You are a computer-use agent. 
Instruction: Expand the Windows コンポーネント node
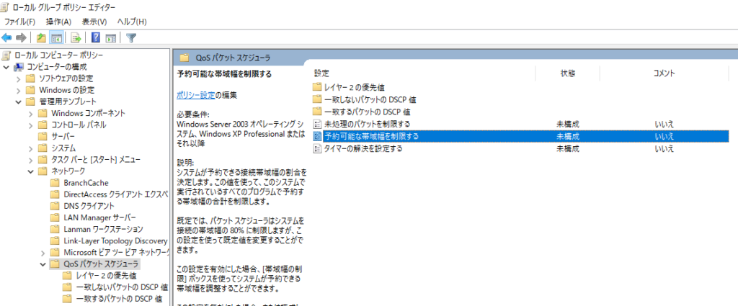coord(30,113)
